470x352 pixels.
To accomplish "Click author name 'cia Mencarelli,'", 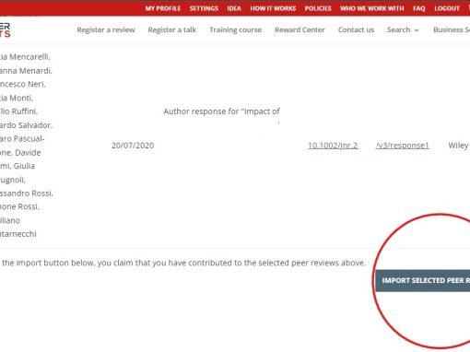I will coord(25,57).
